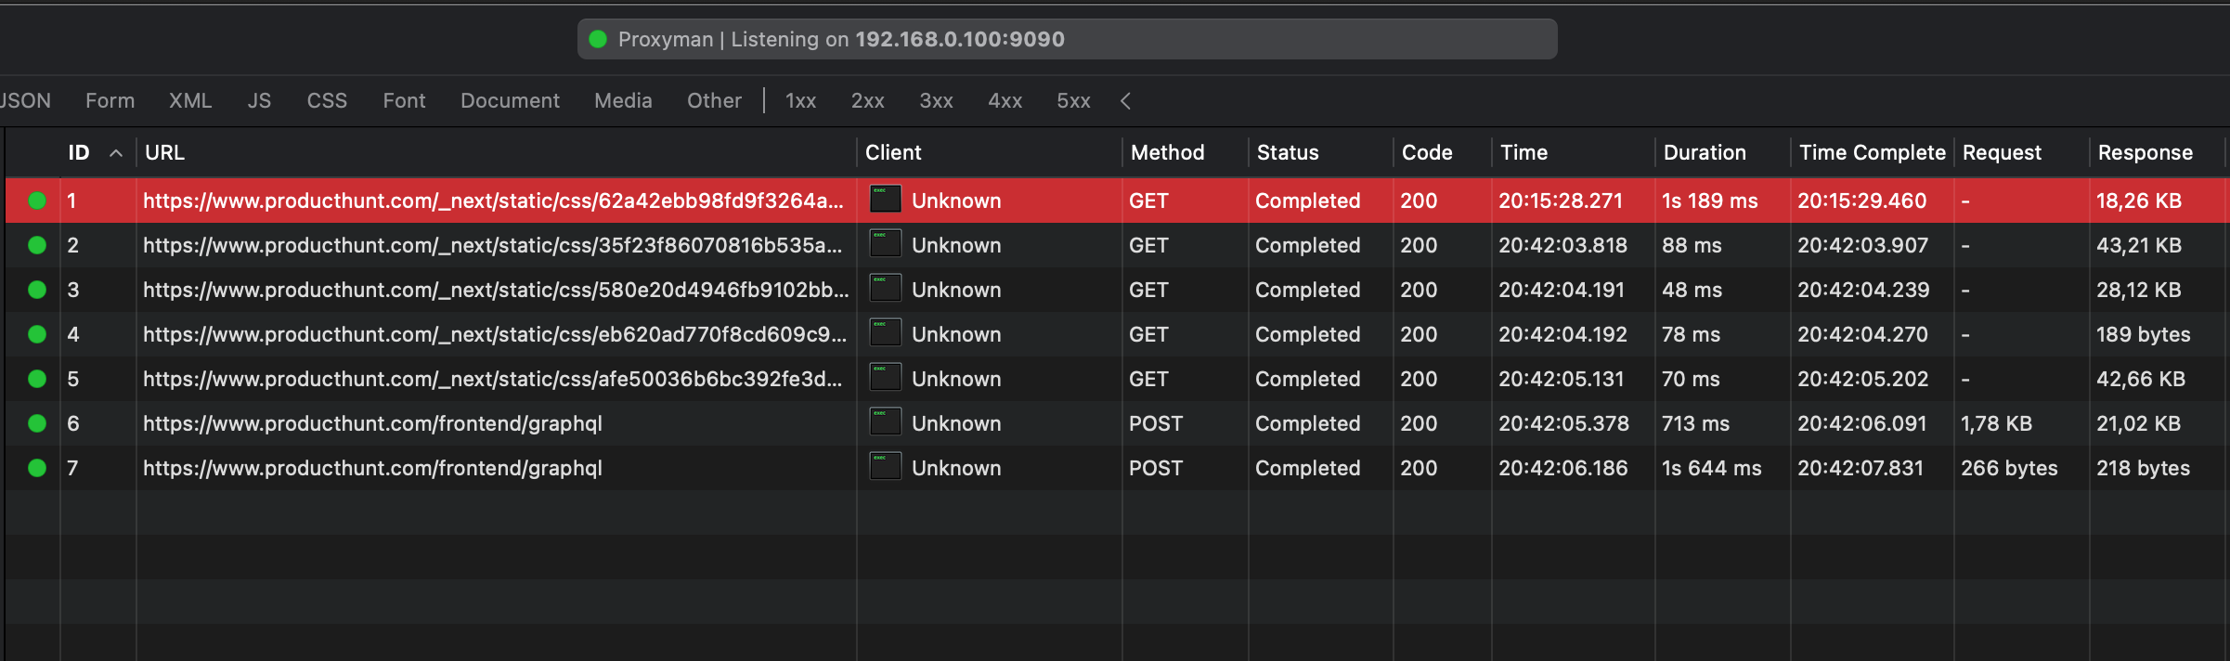Select the css/62a42ebb98fd9f3264a request URL
The image size is (2230, 661).
coord(493,201)
